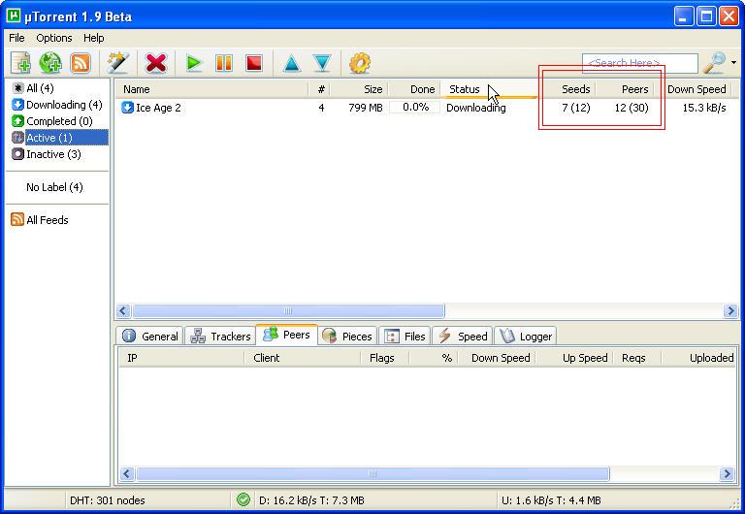Stop the torrent with red stop icon
This screenshot has height=514, width=745.
(x=254, y=63)
